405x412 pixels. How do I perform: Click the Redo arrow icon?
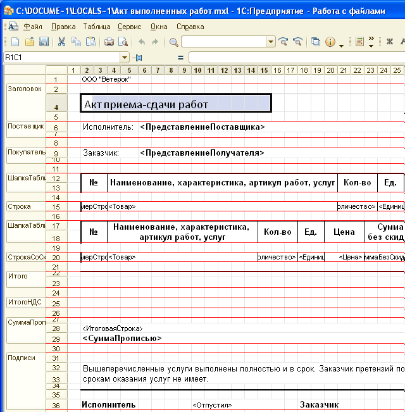(155, 42)
